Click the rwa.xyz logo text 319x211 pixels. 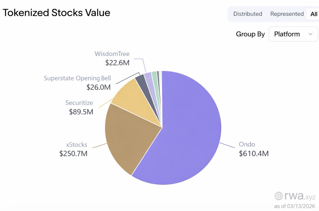tap(300, 197)
